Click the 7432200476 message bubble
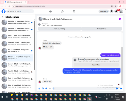This screenshot has height=101, width=126. pos(47,82)
